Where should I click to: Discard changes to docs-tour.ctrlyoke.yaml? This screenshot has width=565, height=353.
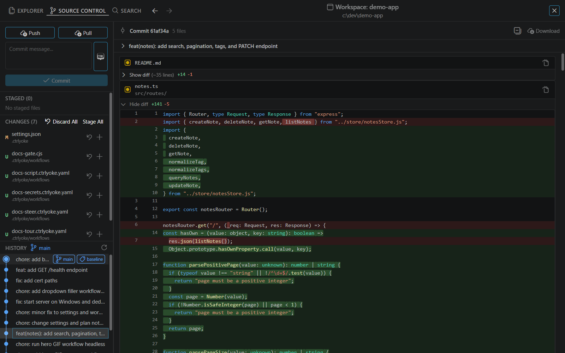(x=89, y=234)
